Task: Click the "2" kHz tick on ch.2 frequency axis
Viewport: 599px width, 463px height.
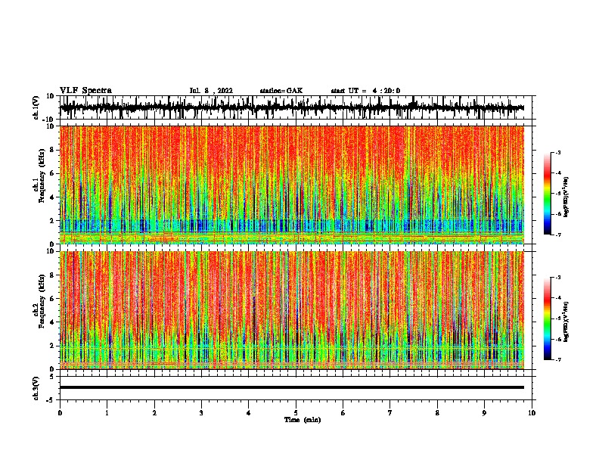Action: coord(52,346)
